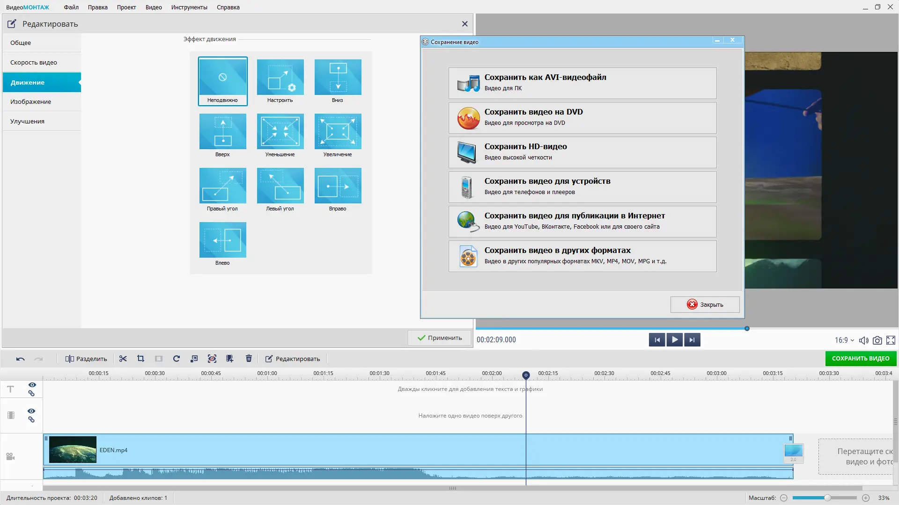Click the trash delete clip icon
This screenshot has width=899, height=505.
[249, 359]
